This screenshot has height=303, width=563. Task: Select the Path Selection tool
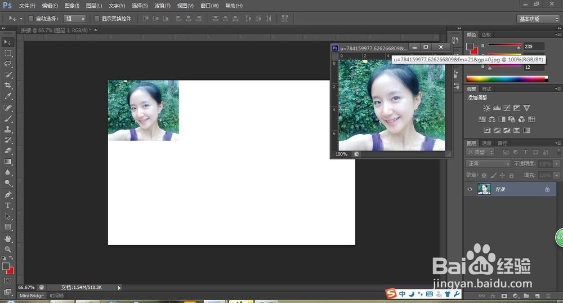[x=7, y=216]
